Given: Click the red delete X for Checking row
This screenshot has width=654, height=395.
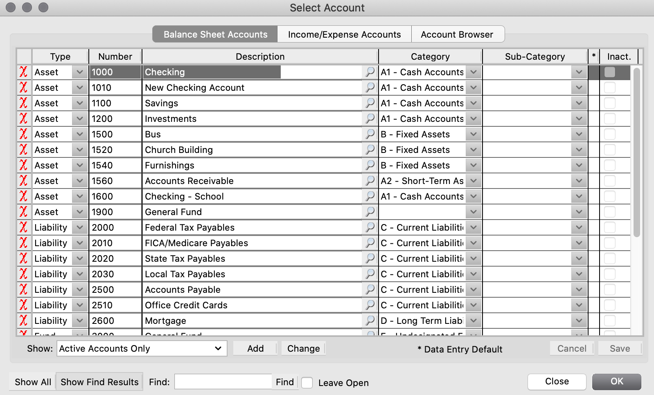Looking at the screenshot, I should 24,72.
